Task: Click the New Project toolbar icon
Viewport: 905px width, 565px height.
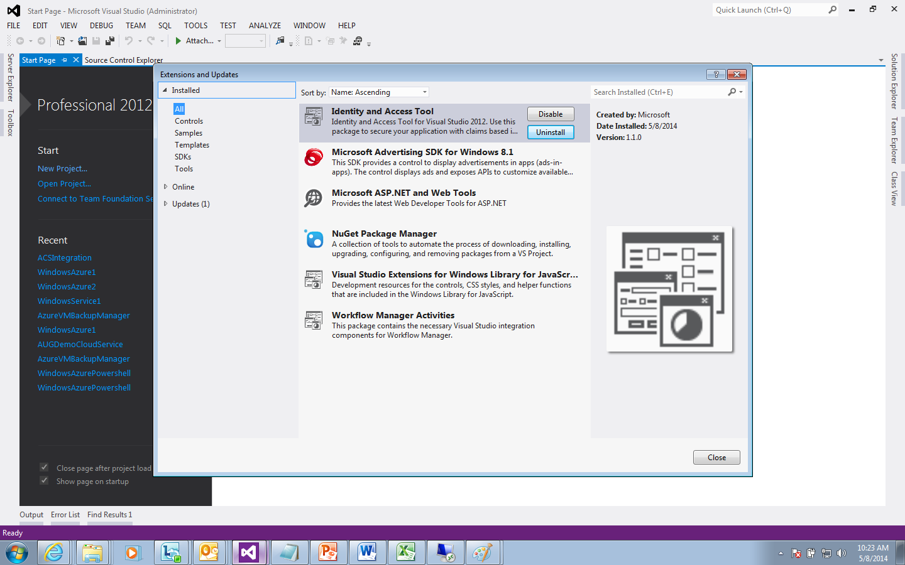Action: [60, 41]
